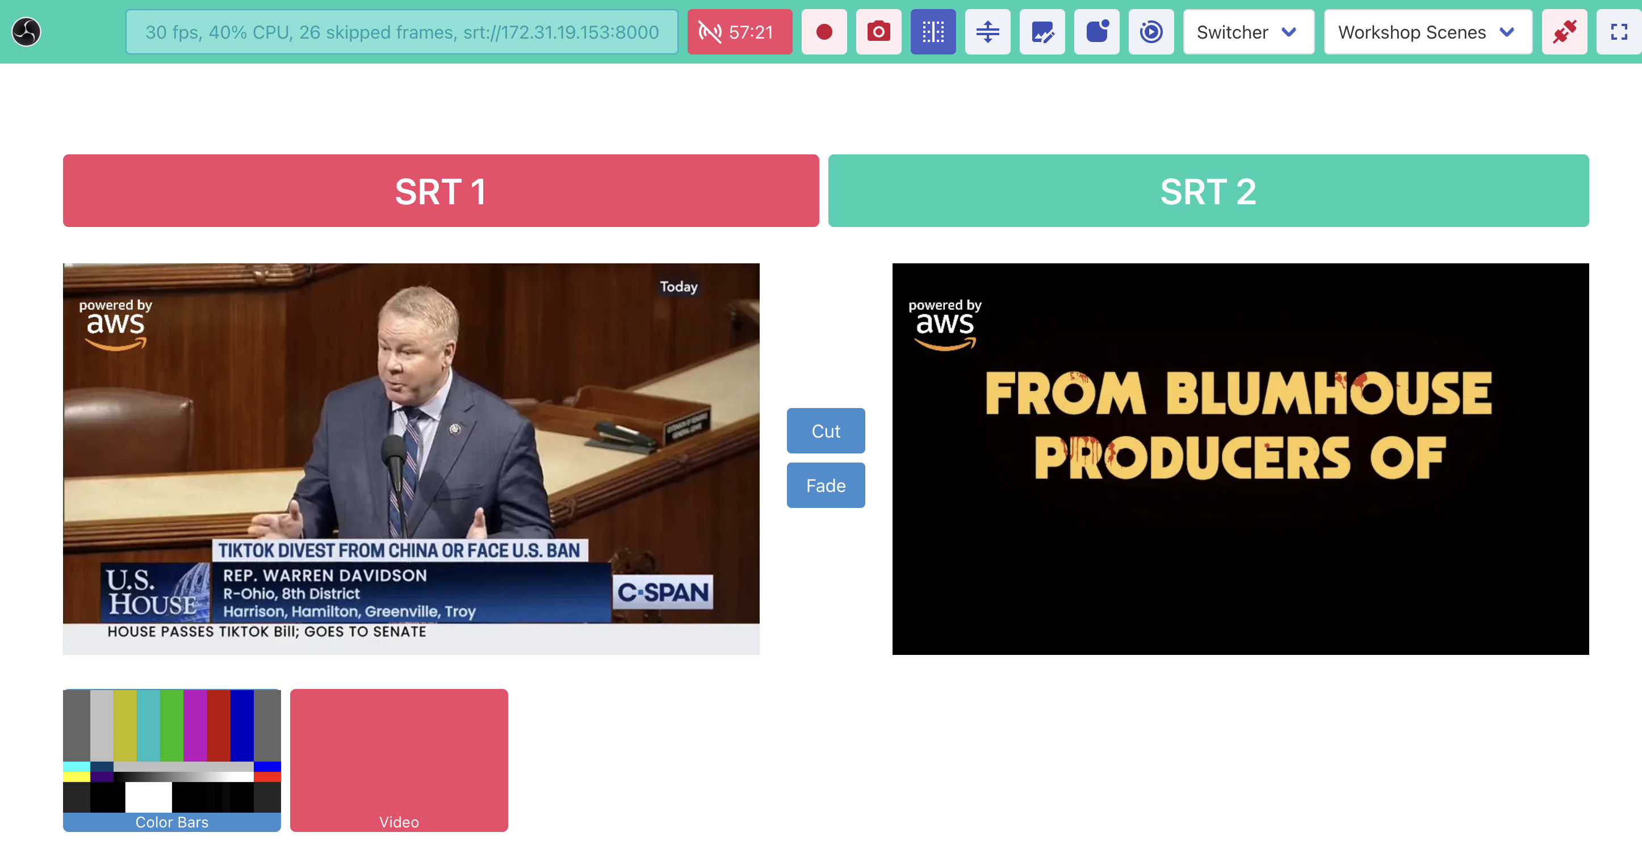Select the red Video scene tile
Viewport: 1642px width, 849px height.
pyautogui.click(x=399, y=759)
